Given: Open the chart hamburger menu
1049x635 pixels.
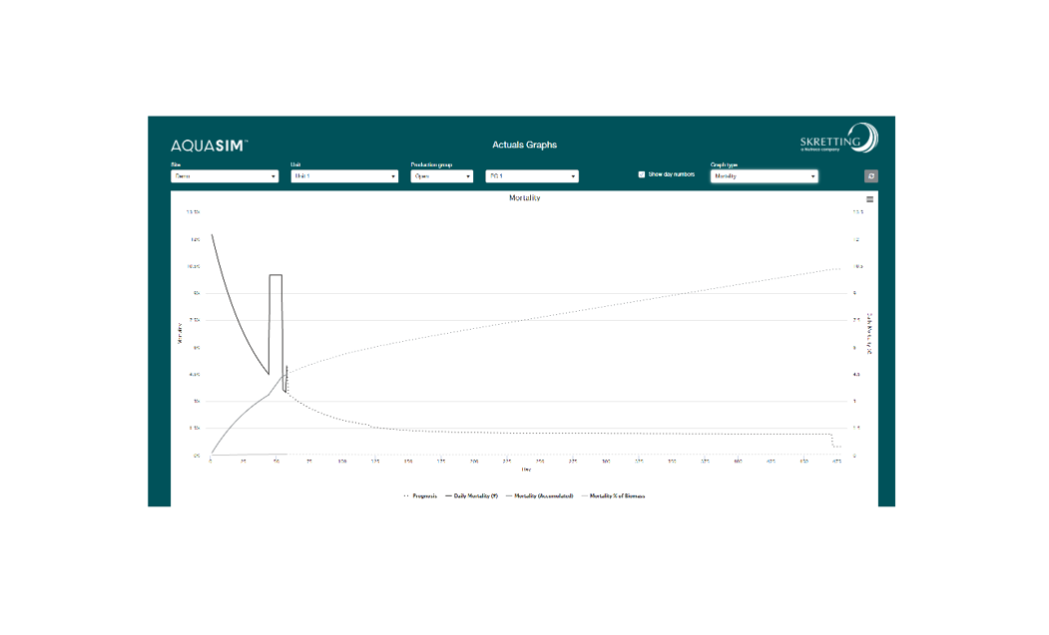Looking at the screenshot, I should coord(869,199).
